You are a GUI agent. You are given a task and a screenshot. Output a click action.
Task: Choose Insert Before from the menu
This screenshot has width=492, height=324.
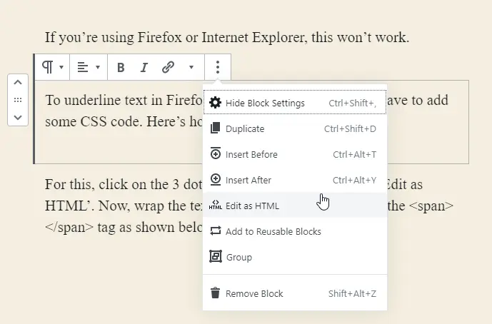click(x=251, y=155)
